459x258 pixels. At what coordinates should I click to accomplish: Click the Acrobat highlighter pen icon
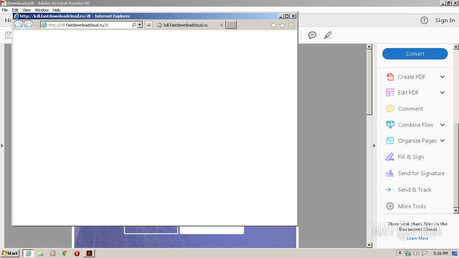pos(327,35)
